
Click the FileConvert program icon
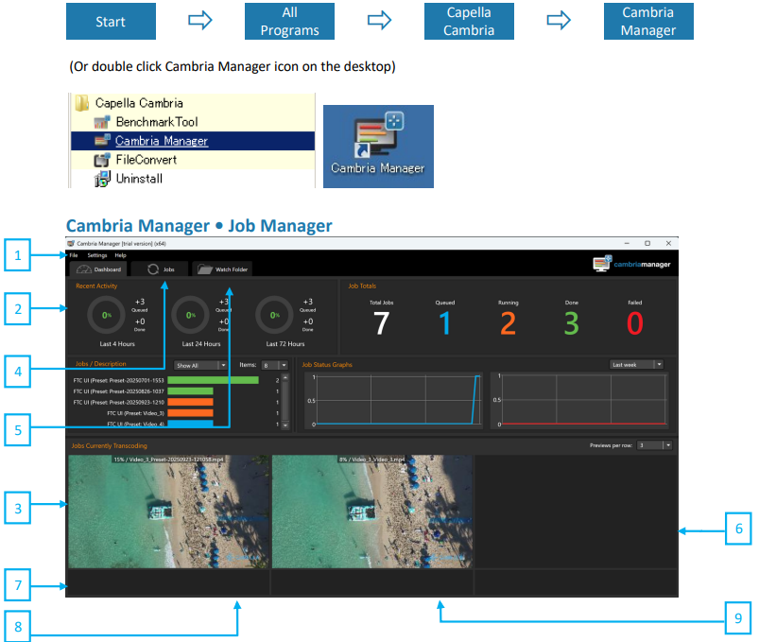(x=103, y=160)
